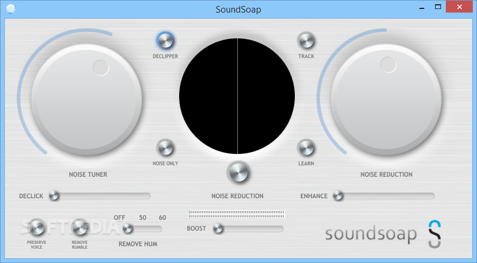
Task: Click the soundsoap S logo icon
Action: tap(434, 234)
